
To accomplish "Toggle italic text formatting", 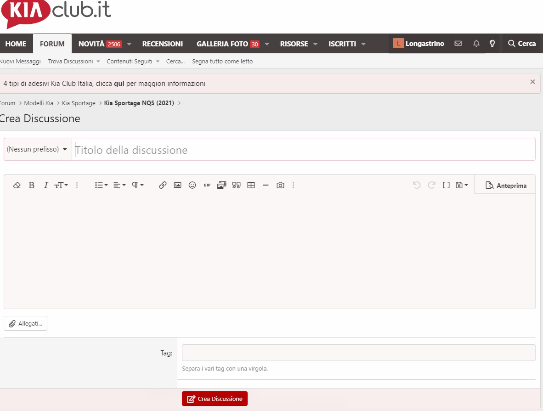I will pyautogui.click(x=46, y=185).
